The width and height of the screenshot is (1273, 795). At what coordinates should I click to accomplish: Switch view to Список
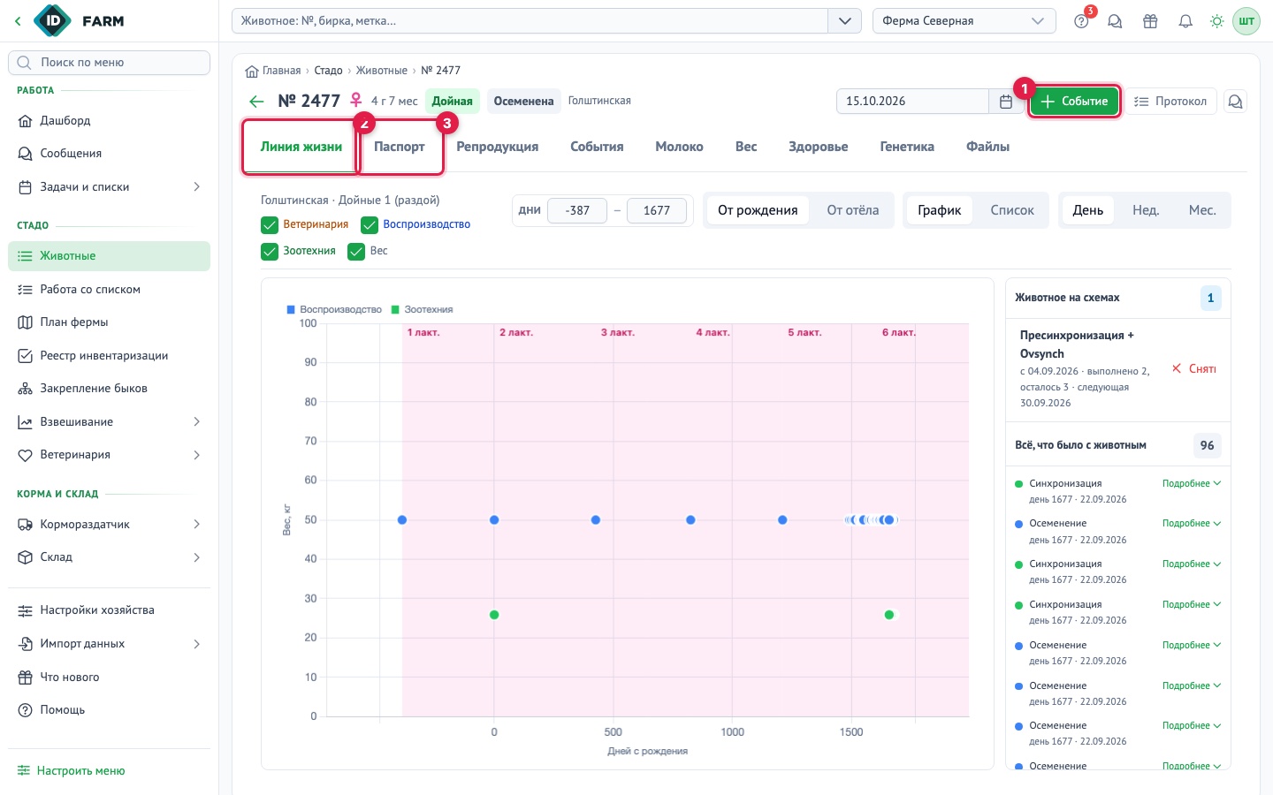point(1012,210)
